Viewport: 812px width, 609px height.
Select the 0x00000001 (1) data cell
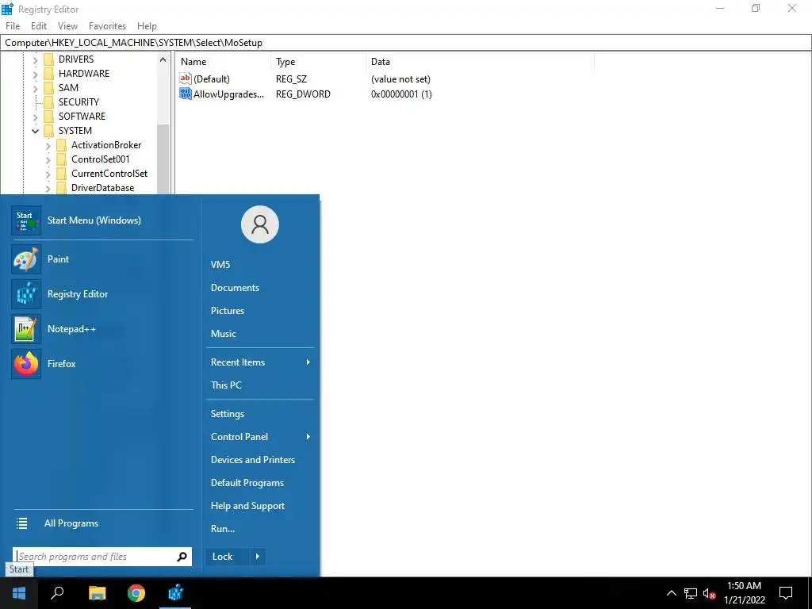click(x=401, y=94)
